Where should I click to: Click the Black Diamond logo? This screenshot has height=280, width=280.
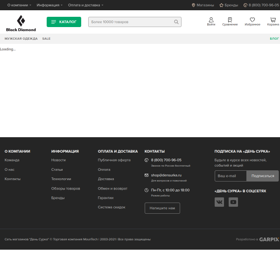click(x=21, y=23)
